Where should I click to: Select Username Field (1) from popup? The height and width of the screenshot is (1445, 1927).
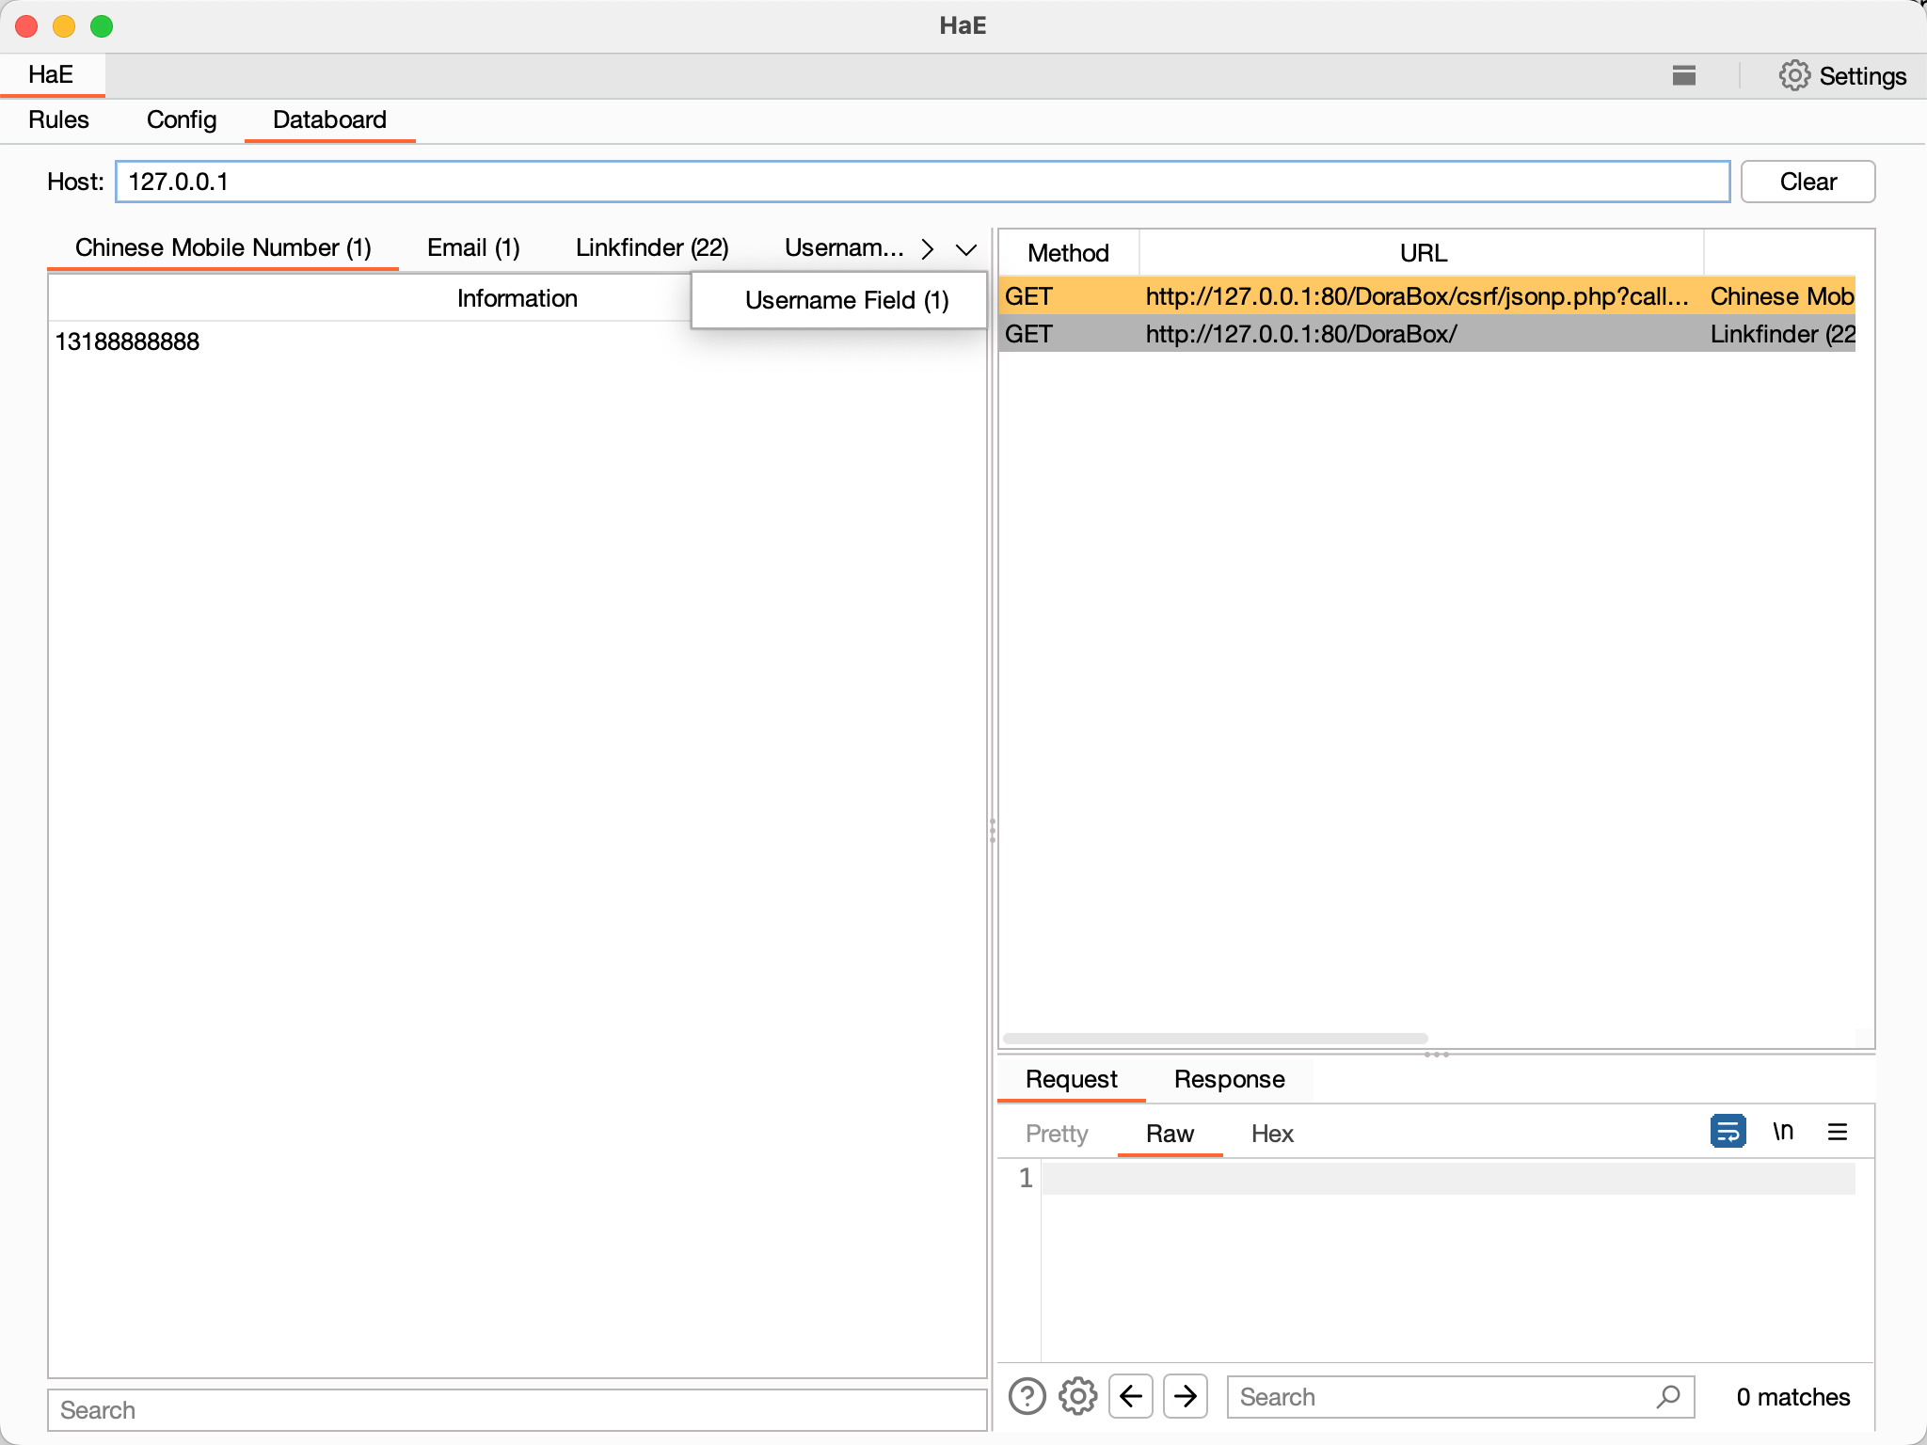(x=846, y=300)
